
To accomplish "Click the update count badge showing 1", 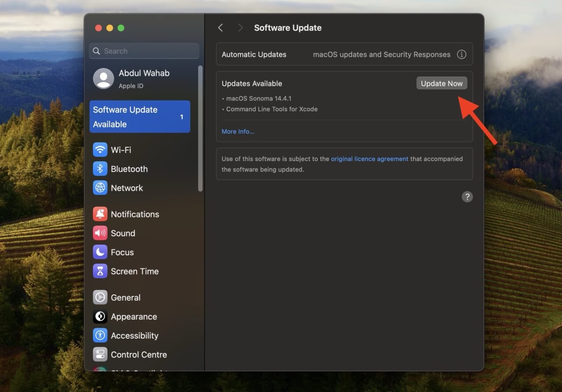I will coord(182,117).
